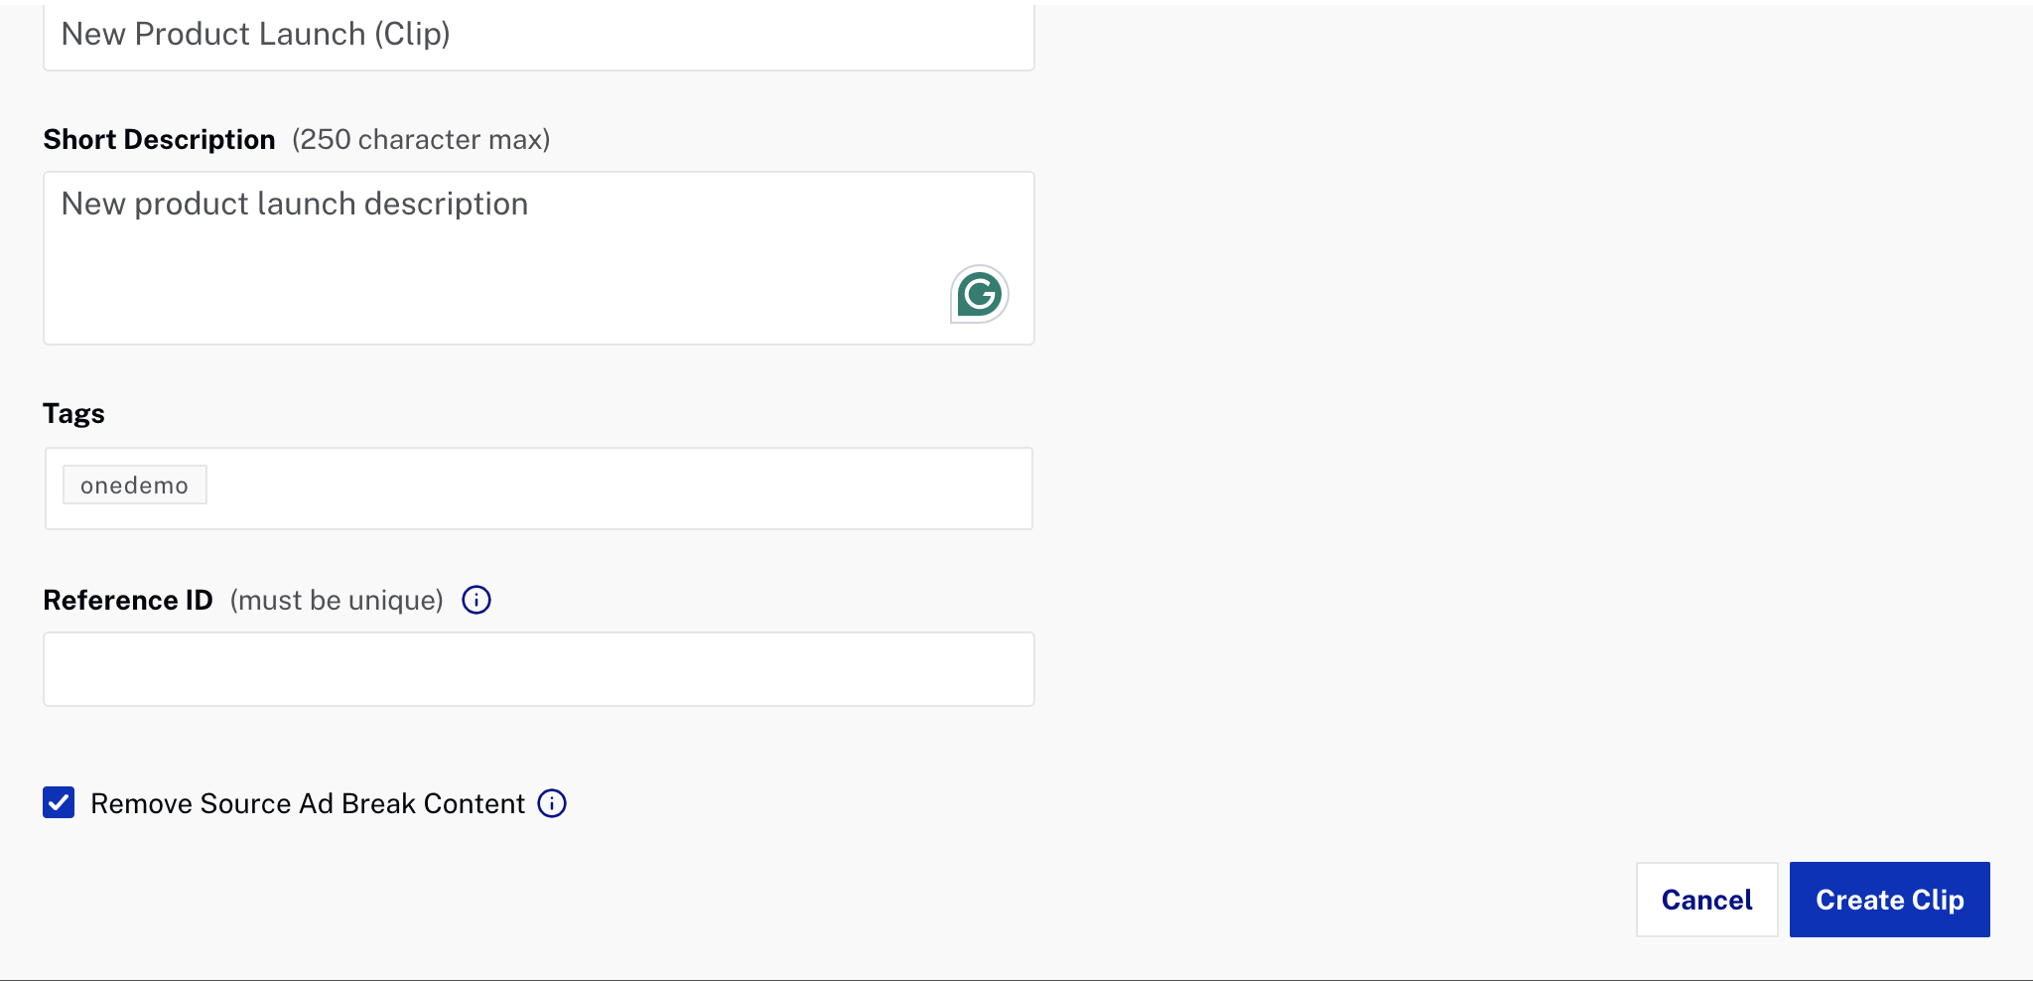Click info icon beside Remove Source Ad Break Content

click(x=552, y=803)
